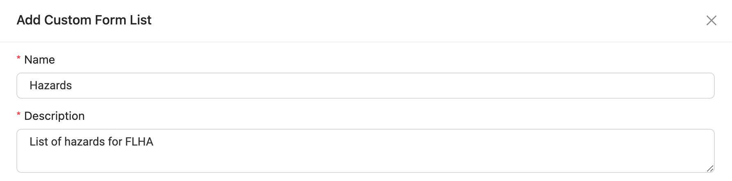Click the word Custom in the title
Image resolution: width=732 pixels, height=181 pixels.
point(68,20)
